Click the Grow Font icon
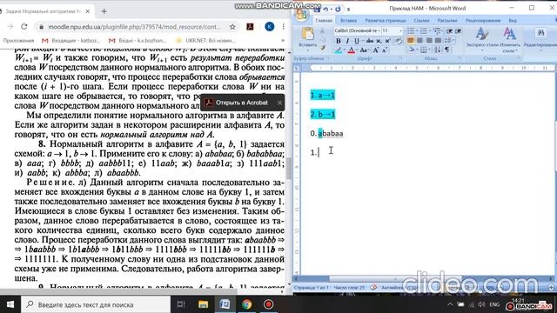 point(375,50)
